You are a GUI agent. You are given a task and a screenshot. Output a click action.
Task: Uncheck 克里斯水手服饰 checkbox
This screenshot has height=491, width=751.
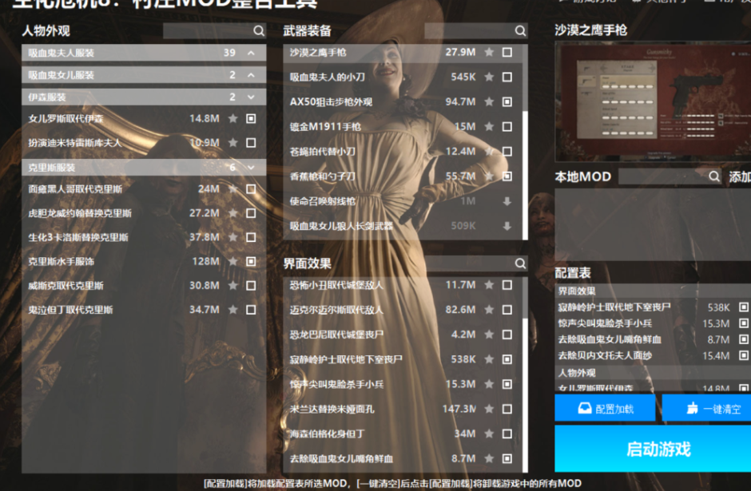(251, 261)
